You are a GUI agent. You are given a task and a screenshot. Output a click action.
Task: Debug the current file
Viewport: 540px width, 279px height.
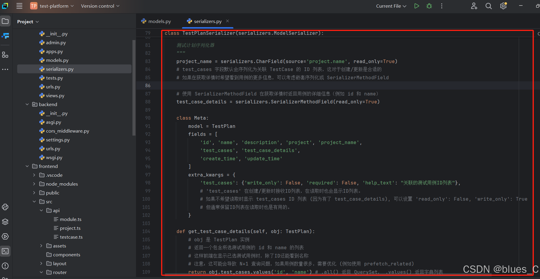tap(429, 6)
